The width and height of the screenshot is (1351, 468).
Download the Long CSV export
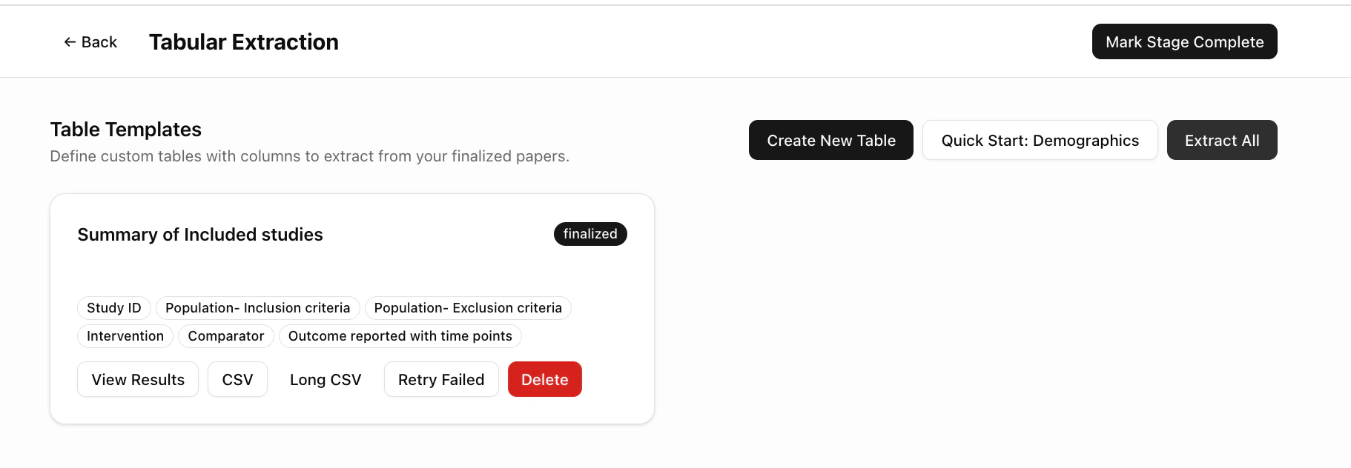[x=325, y=379]
